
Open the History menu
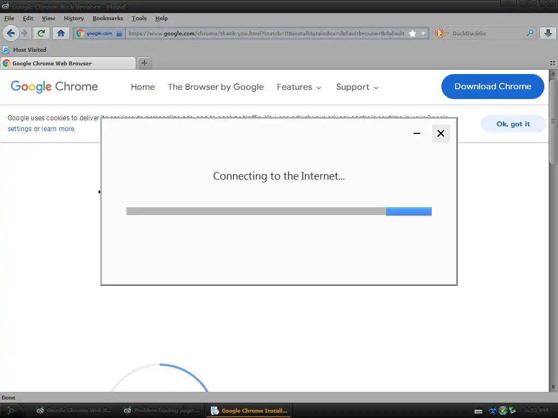pos(74,18)
